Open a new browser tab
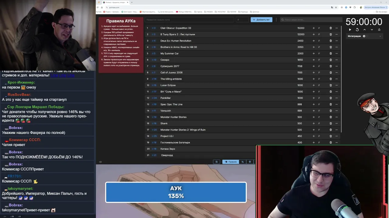Image resolution: width=389 pixels, height=218 pixels. click(132, 2)
